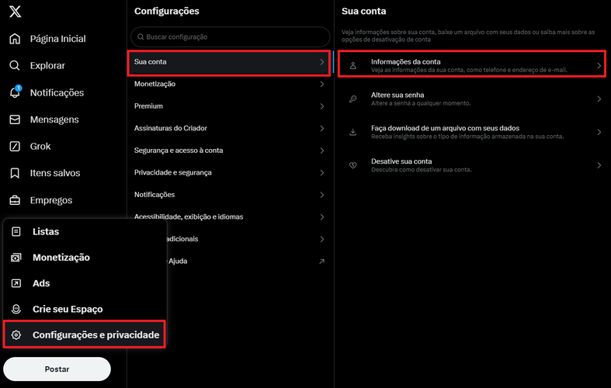Click the Página Inicial home icon

point(15,39)
